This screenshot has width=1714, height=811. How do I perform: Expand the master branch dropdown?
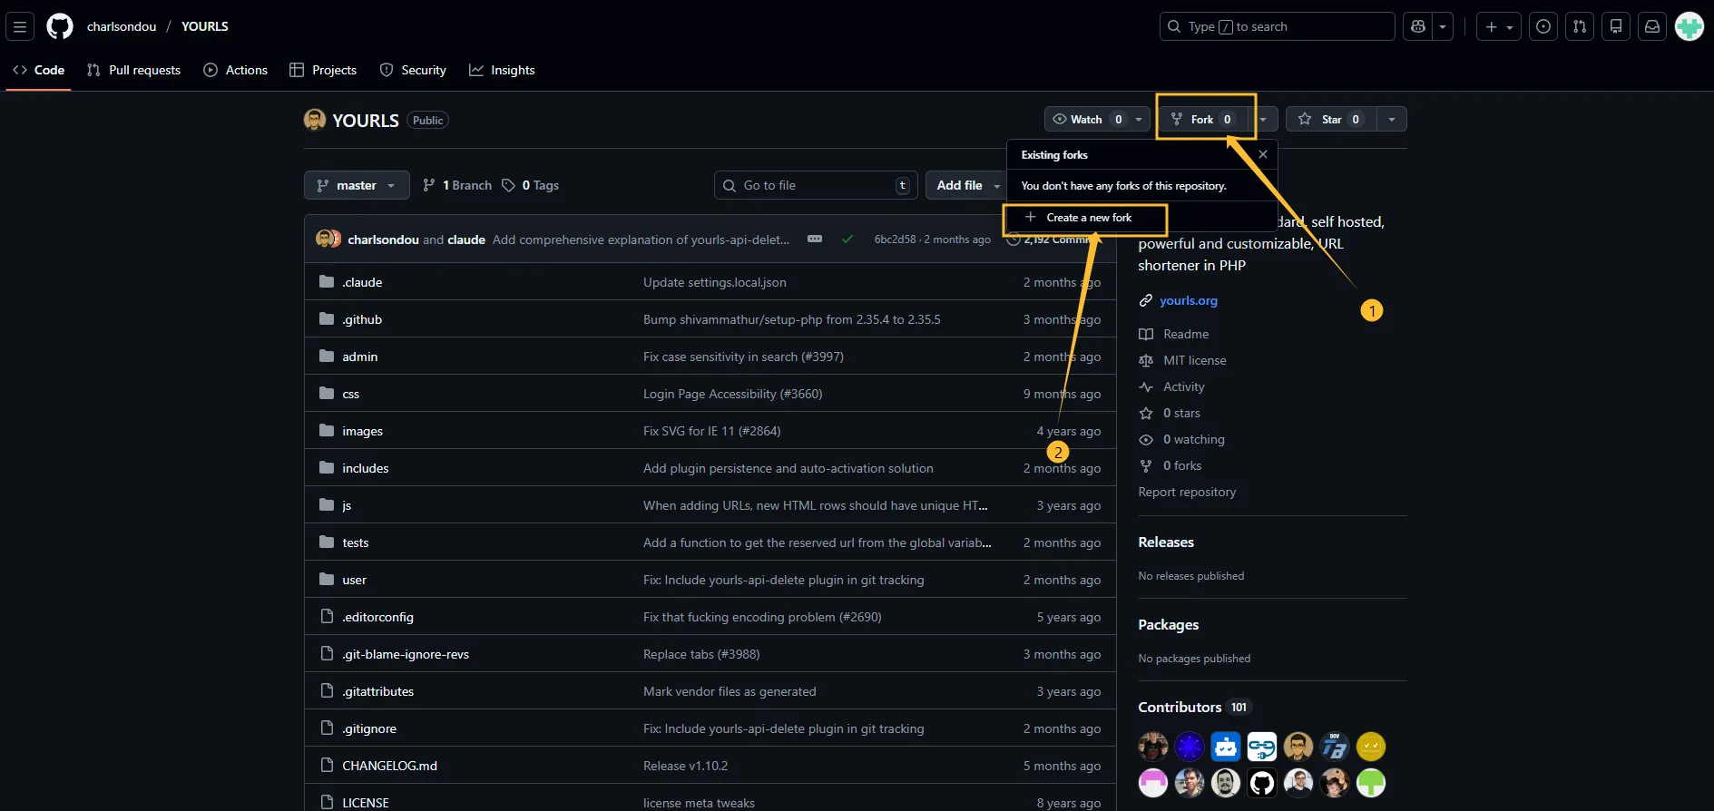click(357, 185)
